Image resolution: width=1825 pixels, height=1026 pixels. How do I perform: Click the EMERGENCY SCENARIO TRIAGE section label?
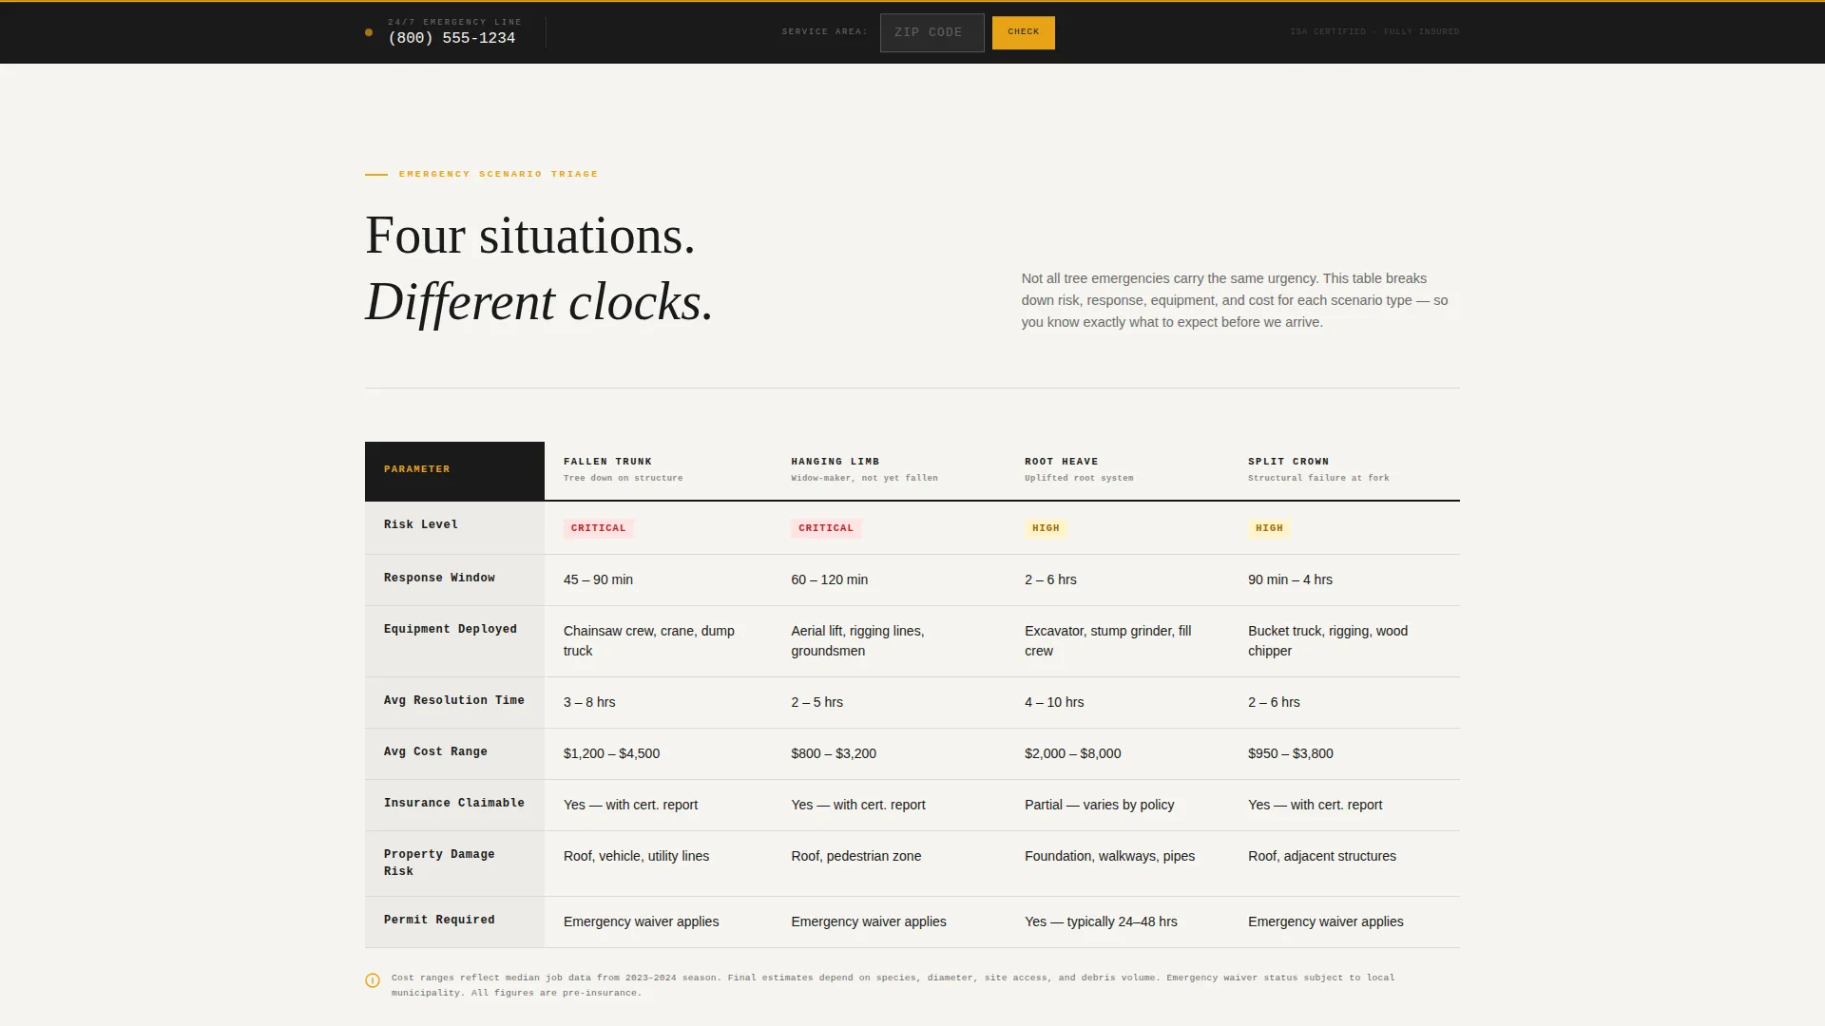click(x=498, y=174)
